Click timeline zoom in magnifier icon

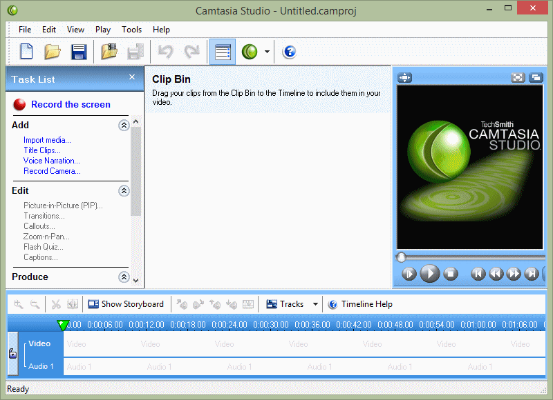(x=19, y=304)
